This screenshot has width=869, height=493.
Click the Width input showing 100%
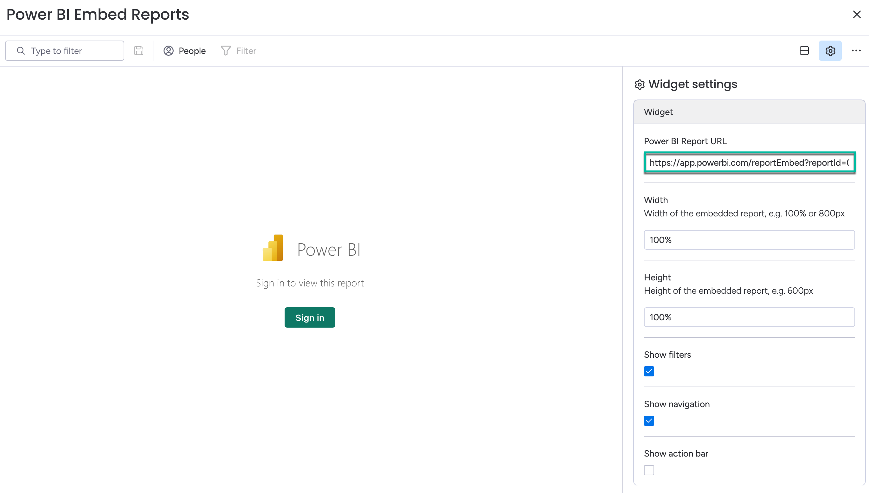click(749, 240)
